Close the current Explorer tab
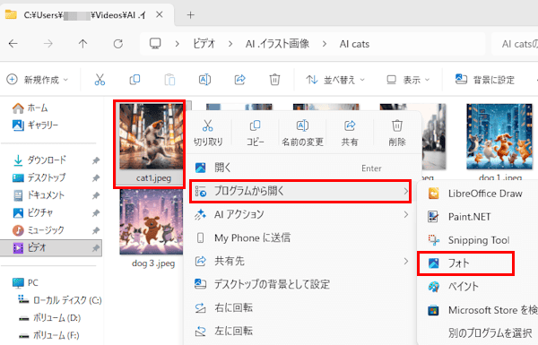This screenshot has width=538, height=345. (160, 14)
